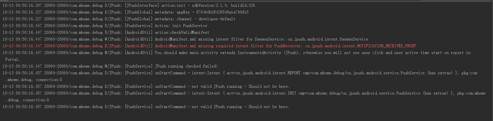The height and width of the screenshot is (121, 493).
Task: Click the wrapped 'Portal.' continuation text
Action: [13, 59]
